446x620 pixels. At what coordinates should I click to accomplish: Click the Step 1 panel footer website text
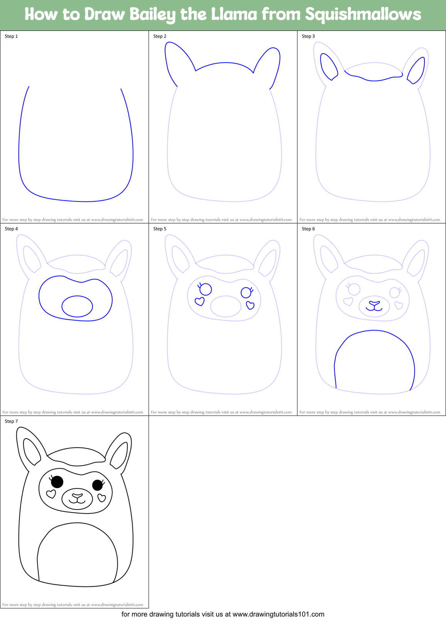click(73, 220)
